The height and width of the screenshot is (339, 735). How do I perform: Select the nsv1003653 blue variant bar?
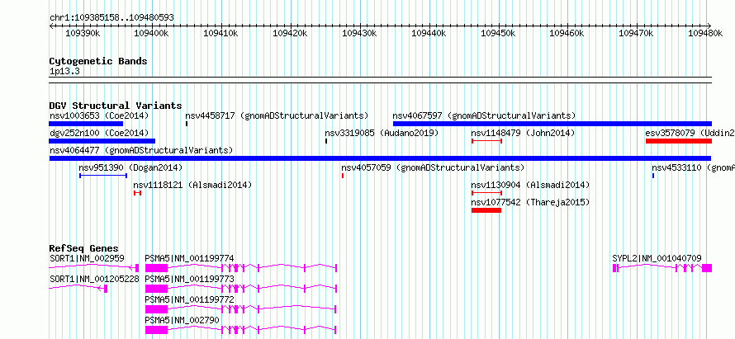click(86, 124)
